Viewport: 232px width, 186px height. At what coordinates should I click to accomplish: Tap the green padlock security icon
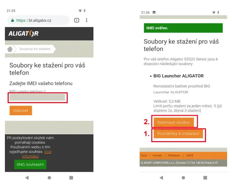click(x=13, y=20)
